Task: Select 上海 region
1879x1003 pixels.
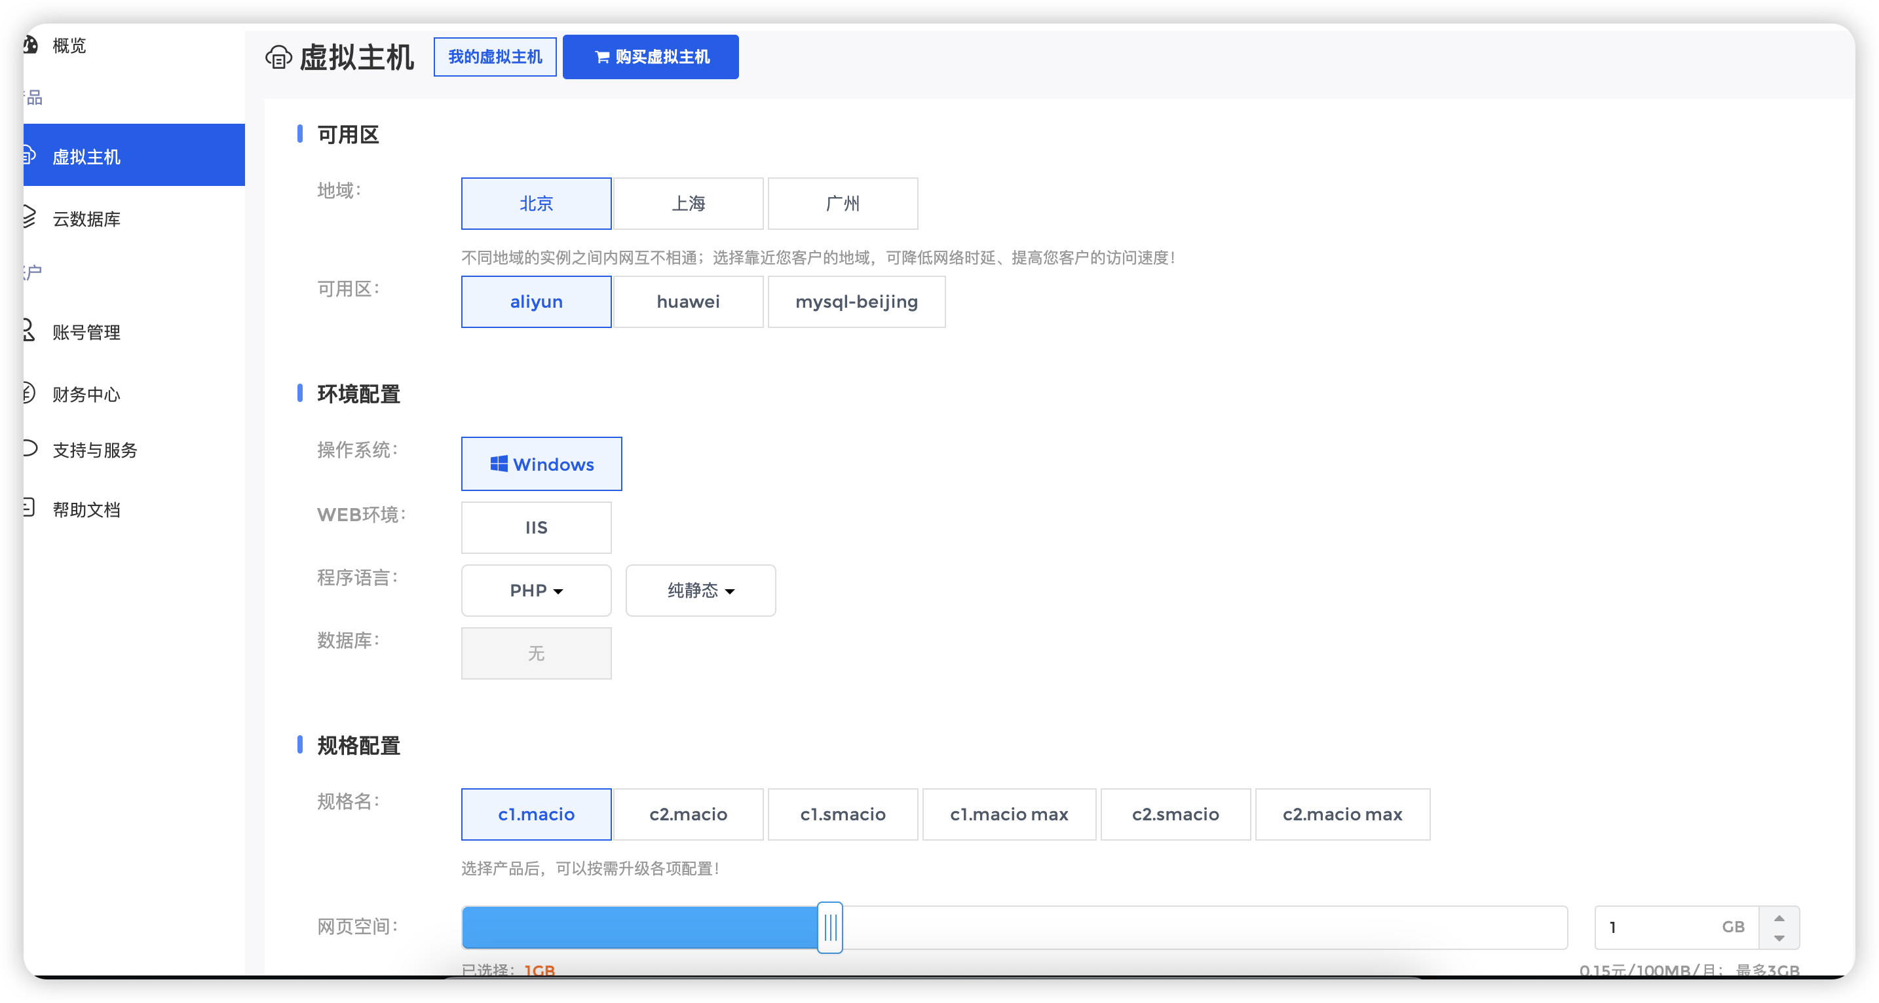Action: pyautogui.click(x=689, y=204)
